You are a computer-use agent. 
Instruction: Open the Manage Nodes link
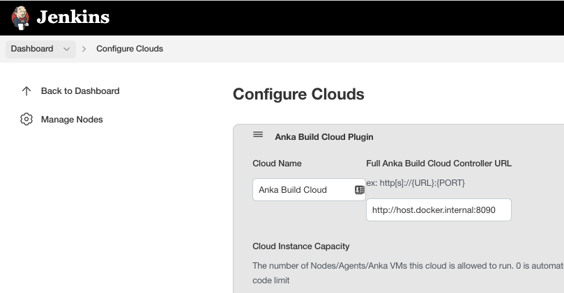point(72,120)
